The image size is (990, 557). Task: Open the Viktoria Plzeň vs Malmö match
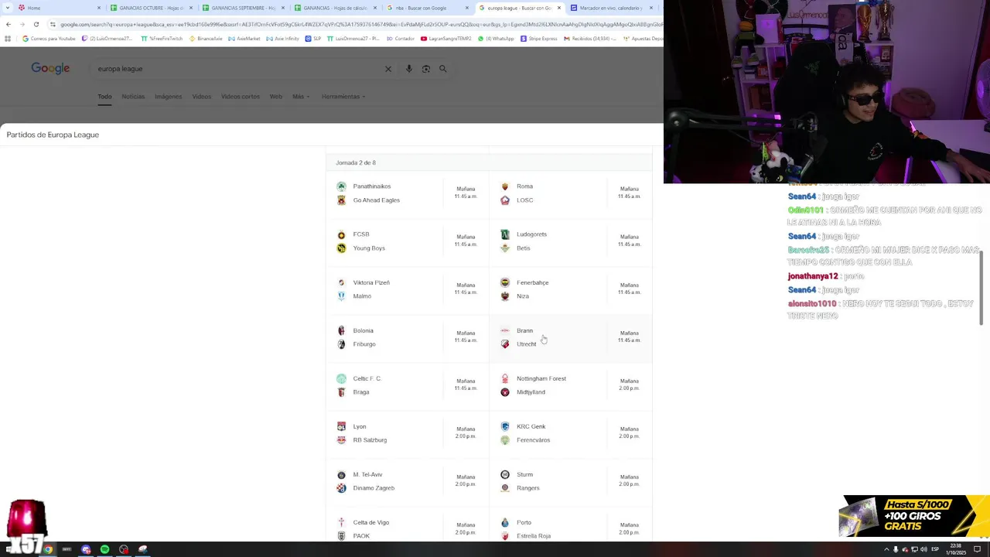click(408, 289)
